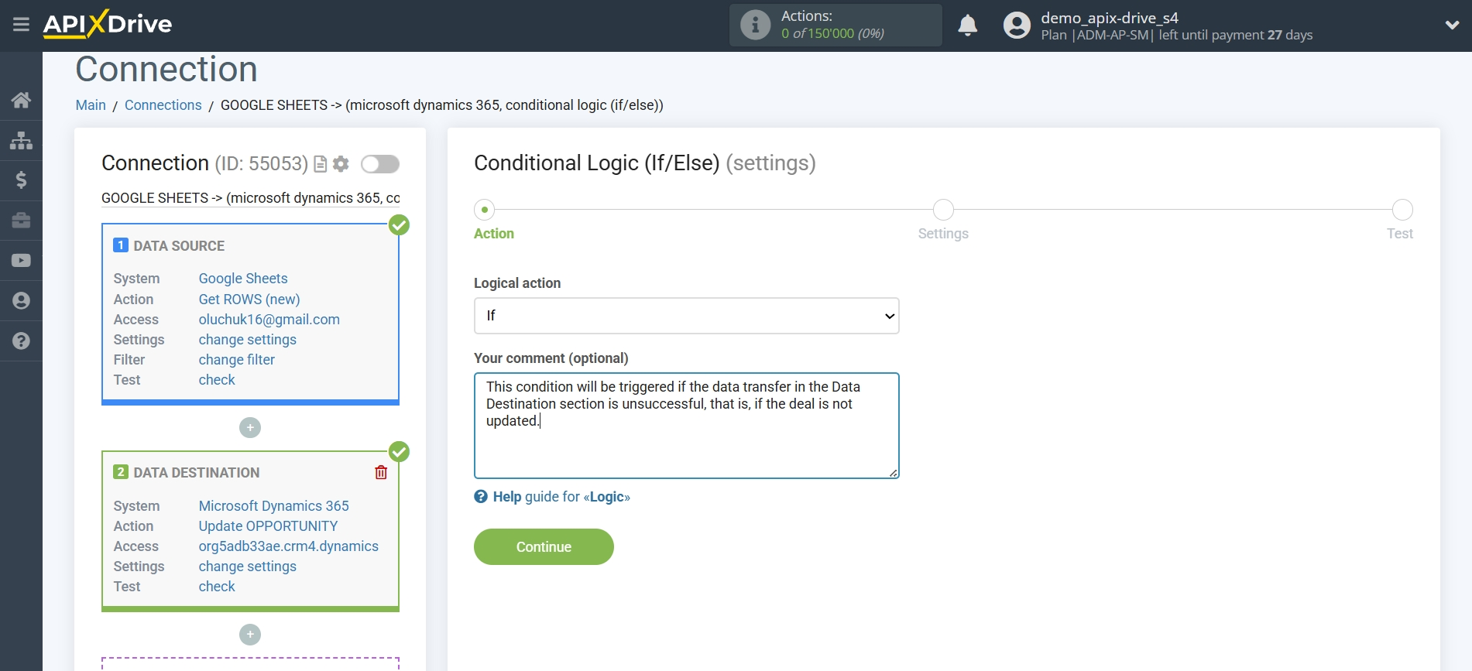Click the Microsoft Dynamics 365 link
The height and width of the screenshot is (671, 1472).
[273, 506]
